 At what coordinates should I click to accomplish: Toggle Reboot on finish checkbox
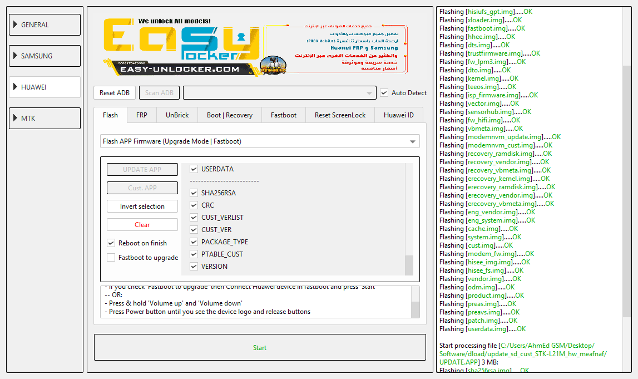coord(111,243)
